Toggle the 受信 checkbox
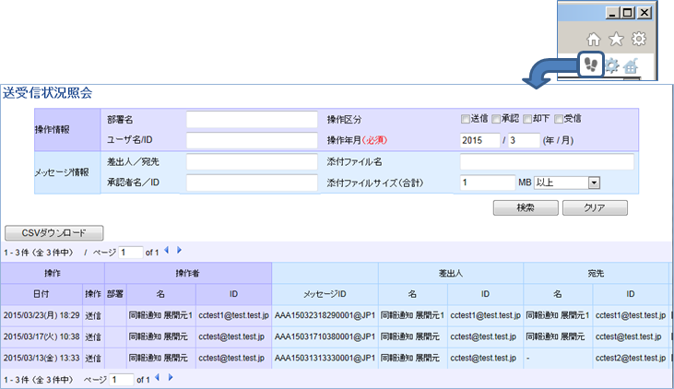Image resolution: width=674 pixels, height=389 pixels. pos(559,119)
